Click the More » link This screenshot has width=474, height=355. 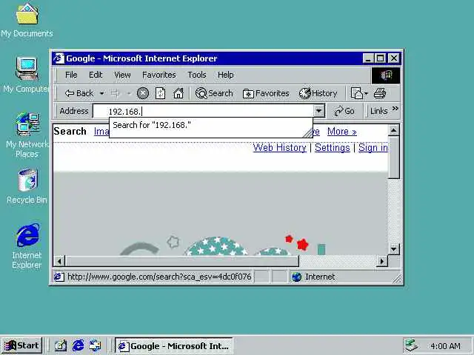point(342,132)
